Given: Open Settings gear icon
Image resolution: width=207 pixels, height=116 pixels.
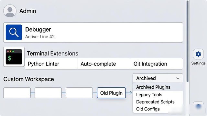Looking at the screenshot, I should 198,54.
